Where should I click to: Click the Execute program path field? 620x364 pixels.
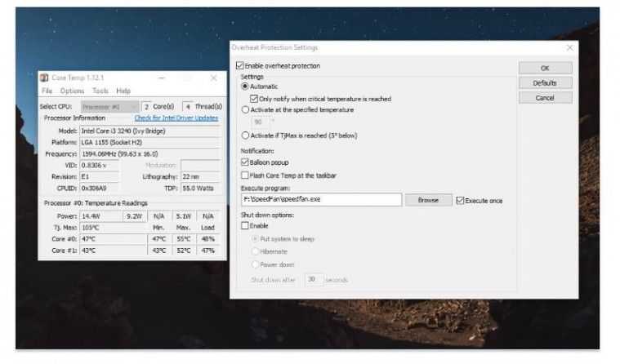(x=321, y=200)
